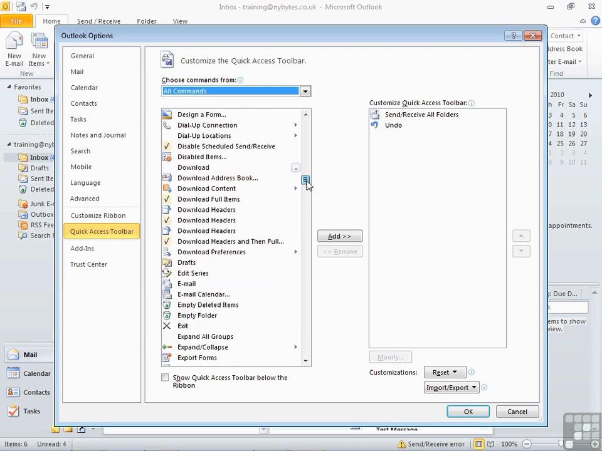
Task: Click the Design a Form icon
Action: (167, 114)
